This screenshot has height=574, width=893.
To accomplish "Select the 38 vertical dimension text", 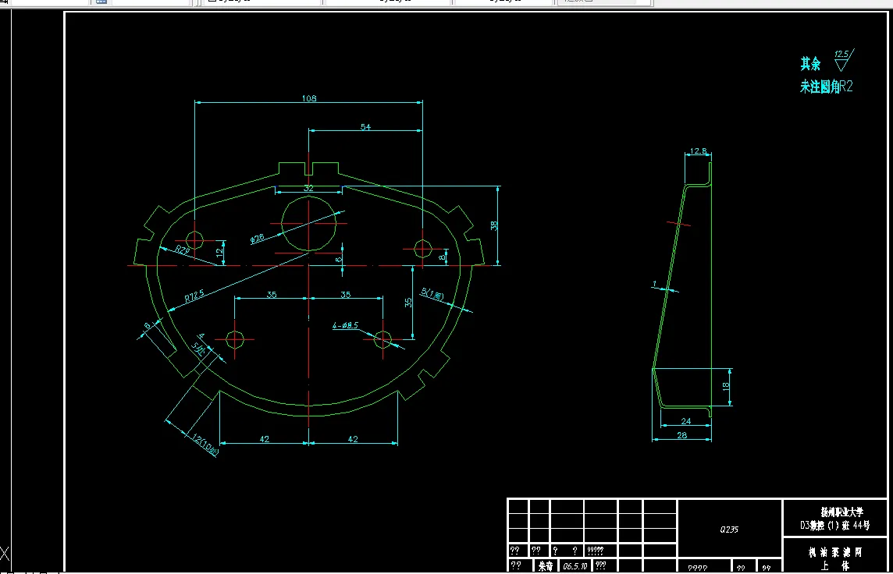I will click(x=494, y=225).
